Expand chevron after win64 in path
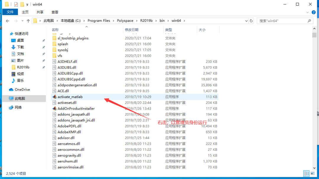319x179 pixels. (x=184, y=21)
